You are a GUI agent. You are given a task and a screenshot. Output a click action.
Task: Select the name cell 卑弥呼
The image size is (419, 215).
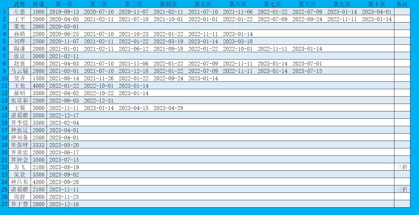(x=20, y=145)
